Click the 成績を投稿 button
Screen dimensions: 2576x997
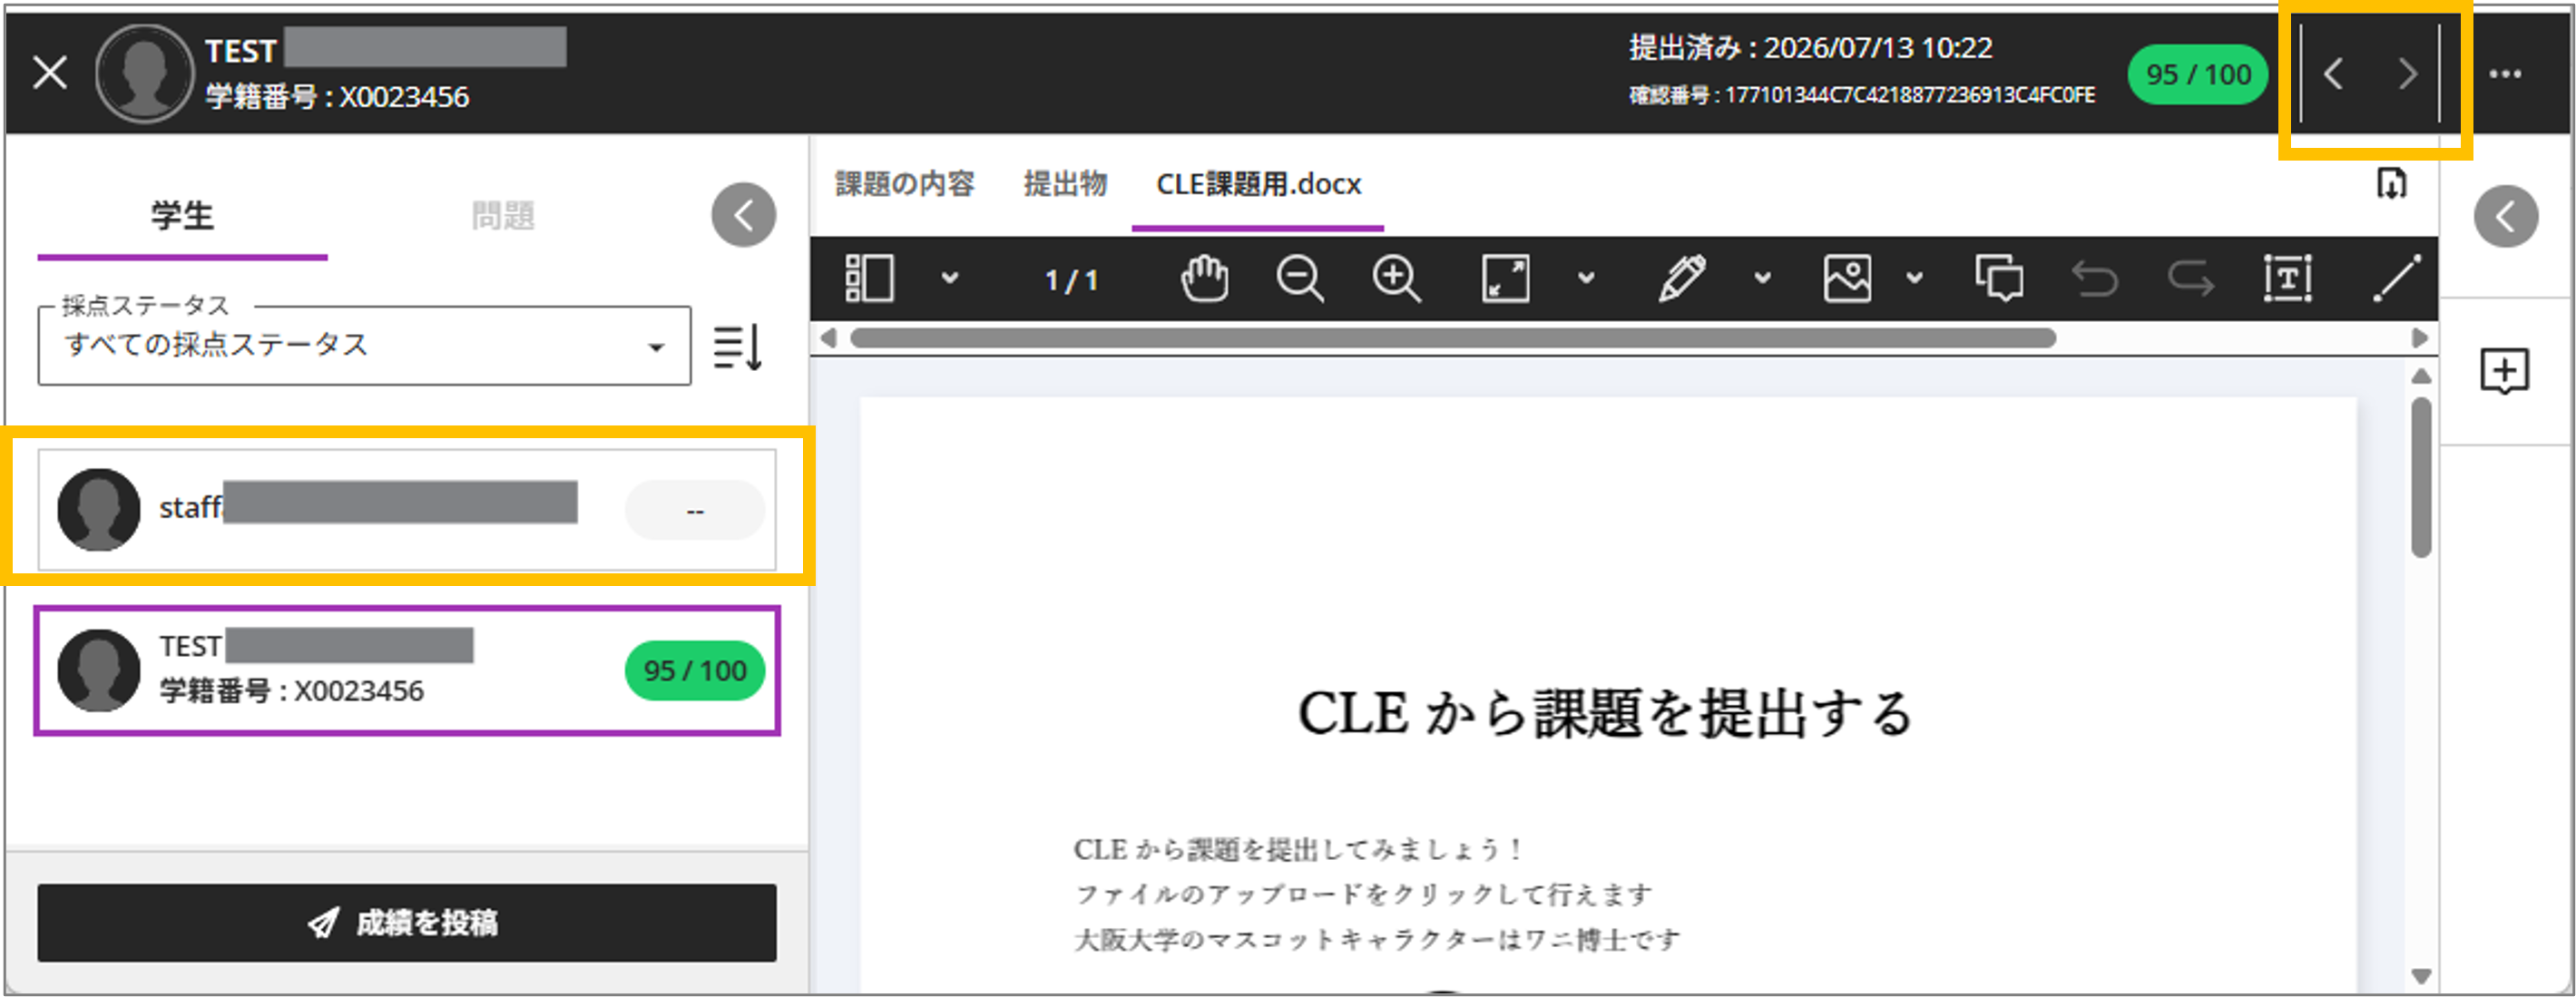point(406,922)
